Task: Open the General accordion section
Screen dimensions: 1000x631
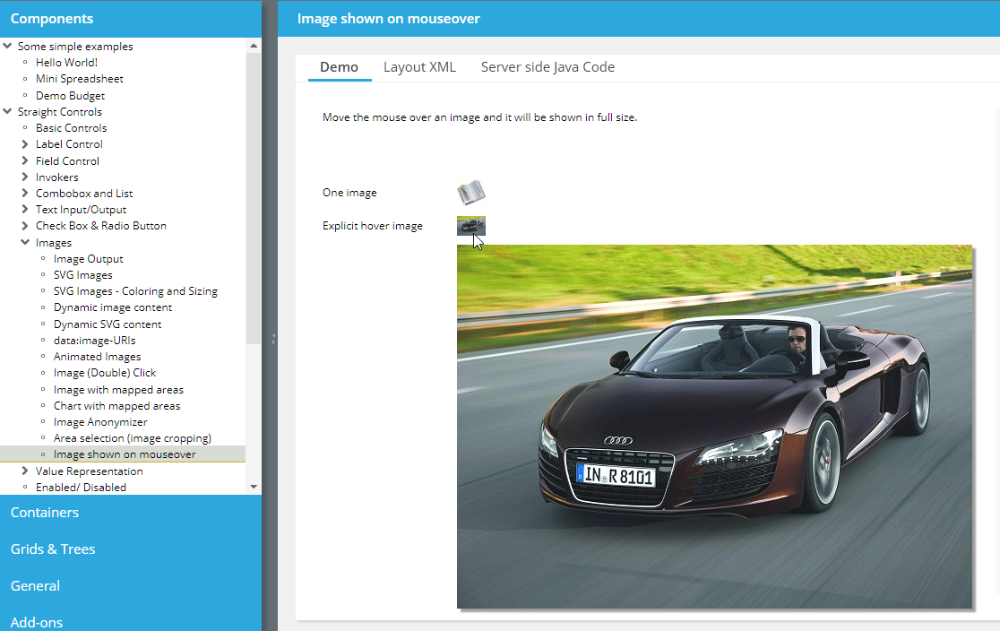Action: pos(36,586)
